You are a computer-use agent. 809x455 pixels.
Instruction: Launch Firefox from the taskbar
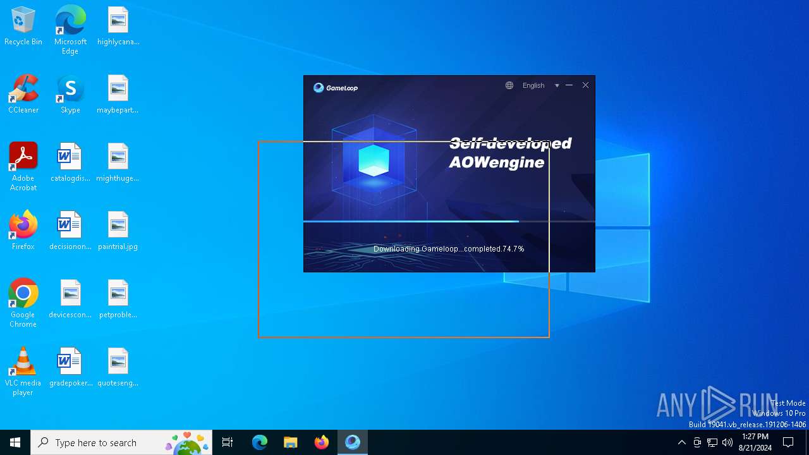[322, 442]
